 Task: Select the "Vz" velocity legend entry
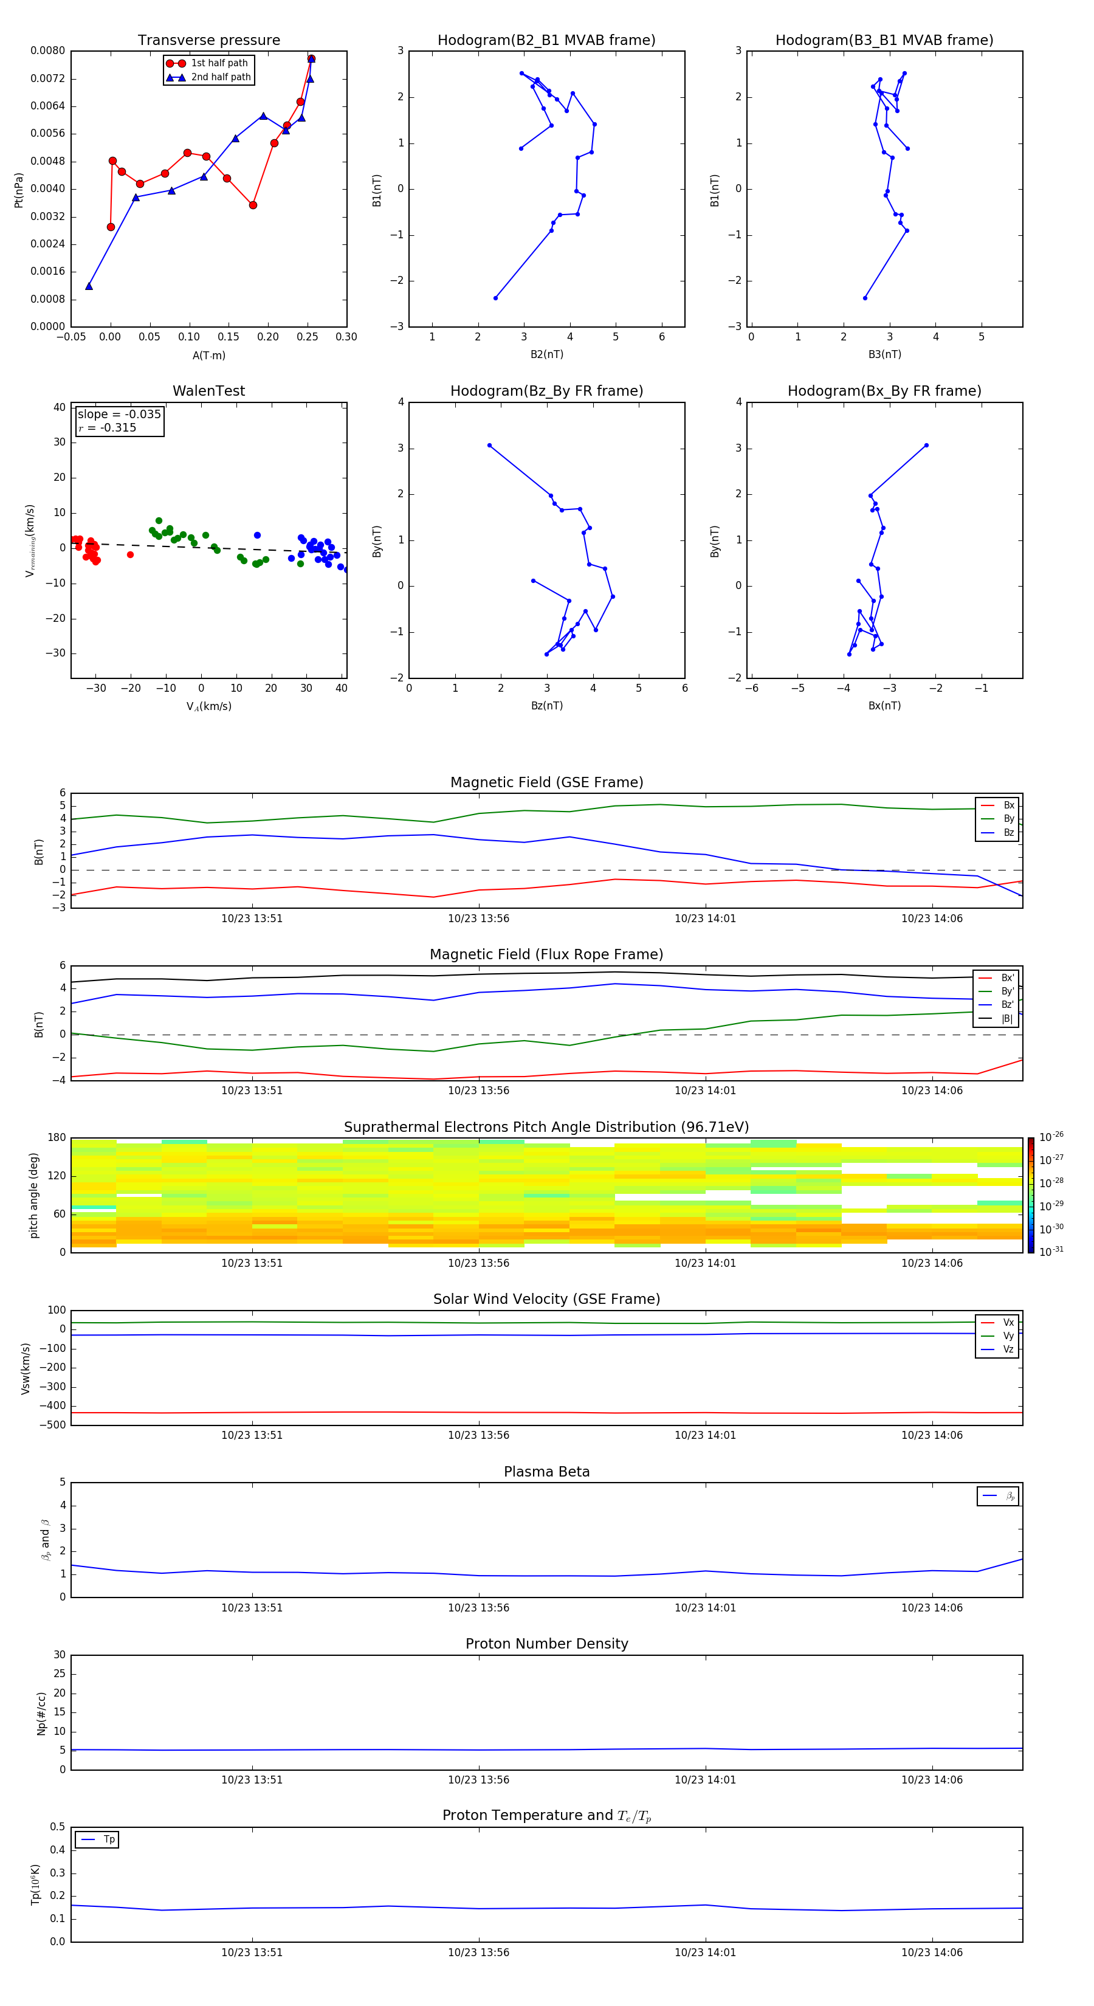click(x=997, y=1349)
